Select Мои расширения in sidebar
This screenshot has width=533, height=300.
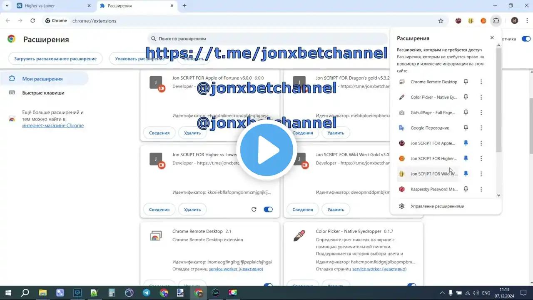[x=44, y=79]
